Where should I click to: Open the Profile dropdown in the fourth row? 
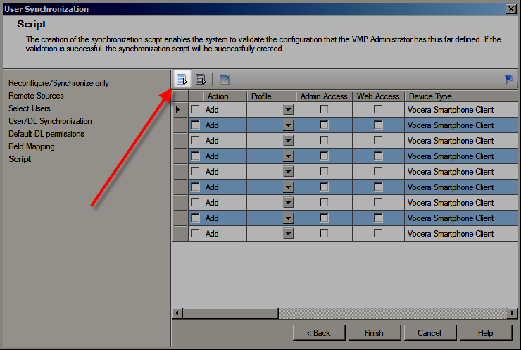coord(289,156)
